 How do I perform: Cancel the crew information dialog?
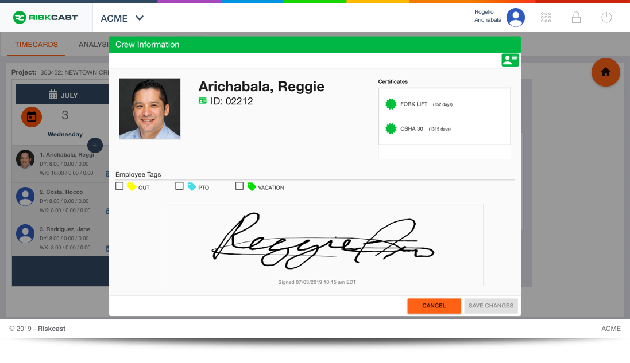[434, 306]
